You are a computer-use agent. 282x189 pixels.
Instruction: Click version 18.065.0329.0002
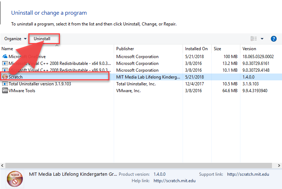pyautogui.click(x=258, y=56)
